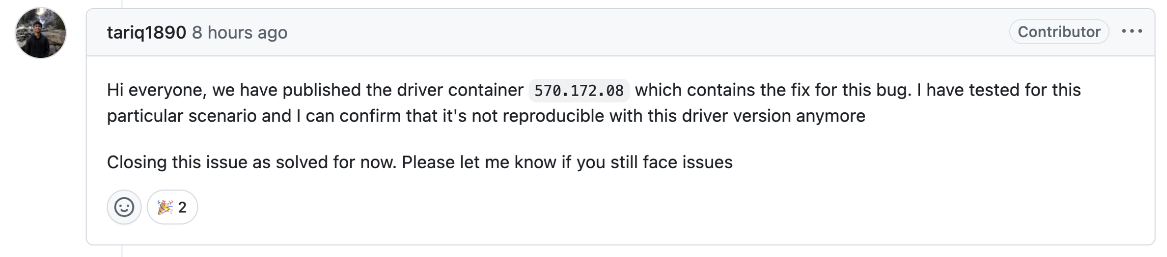This screenshot has height=257, width=1167.
Task: Open the tariq1890 username link
Action: 146,33
